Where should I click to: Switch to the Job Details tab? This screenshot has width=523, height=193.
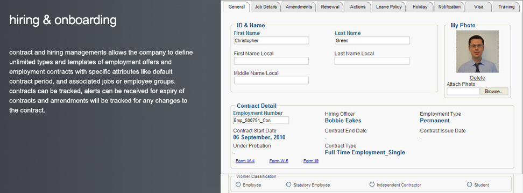pyautogui.click(x=265, y=7)
